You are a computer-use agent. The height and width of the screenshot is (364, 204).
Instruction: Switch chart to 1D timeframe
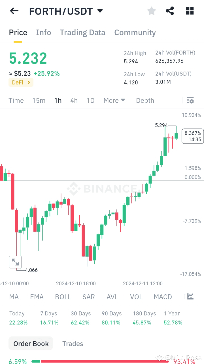(90, 100)
